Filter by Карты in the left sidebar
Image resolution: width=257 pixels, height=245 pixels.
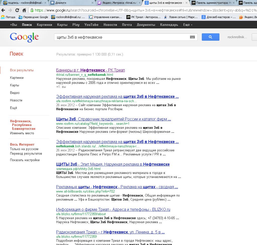tap(15, 85)
